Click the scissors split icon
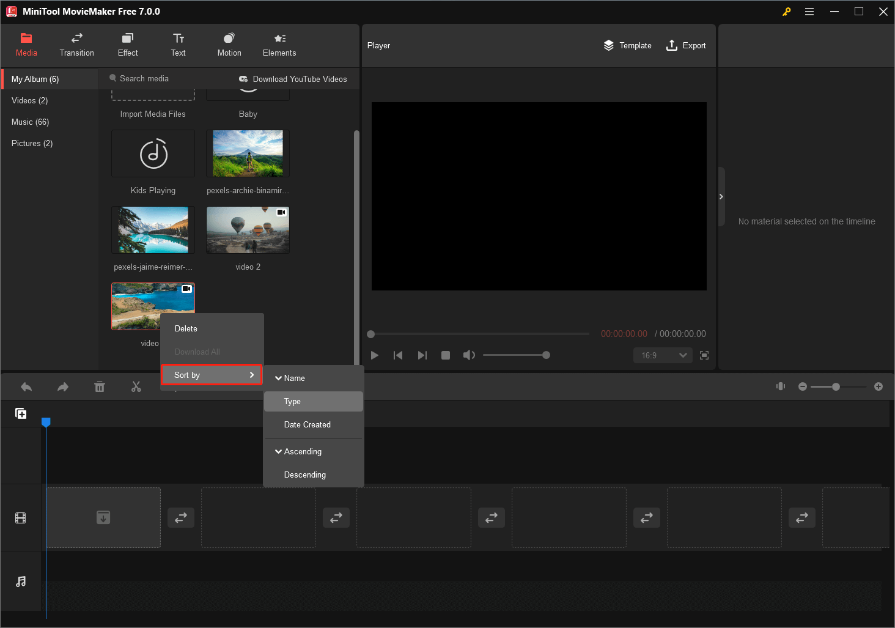The image size is (895, 628). point(136,387)
